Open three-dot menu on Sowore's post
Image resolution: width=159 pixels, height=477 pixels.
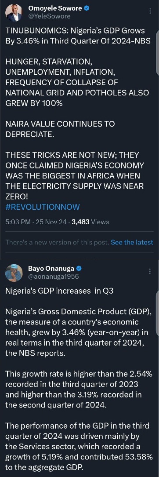click(x=150, y=11)
